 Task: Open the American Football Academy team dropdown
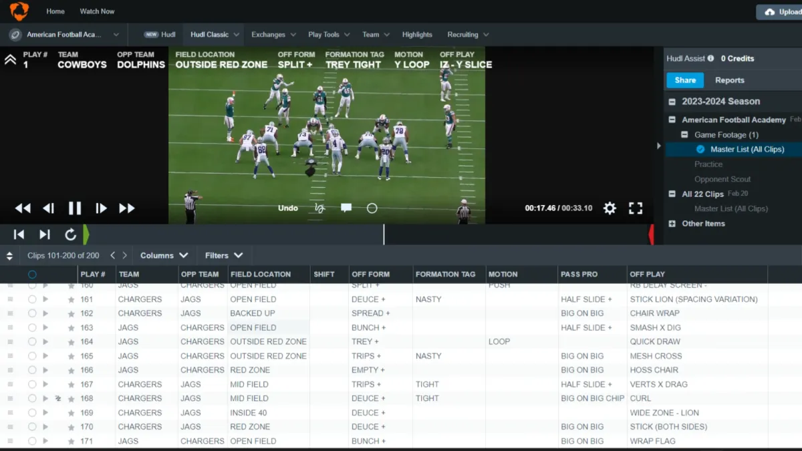(x=64, y=35)
